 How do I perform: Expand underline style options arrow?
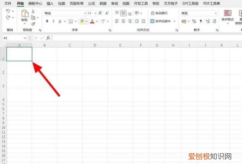pos(65,21)
